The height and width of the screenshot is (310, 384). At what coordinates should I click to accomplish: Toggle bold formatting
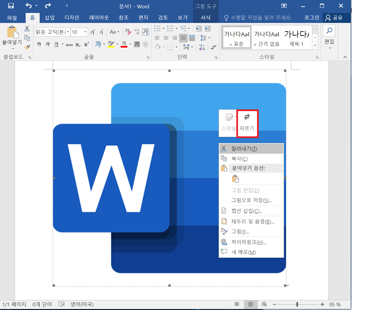click(x=39, y=44)
